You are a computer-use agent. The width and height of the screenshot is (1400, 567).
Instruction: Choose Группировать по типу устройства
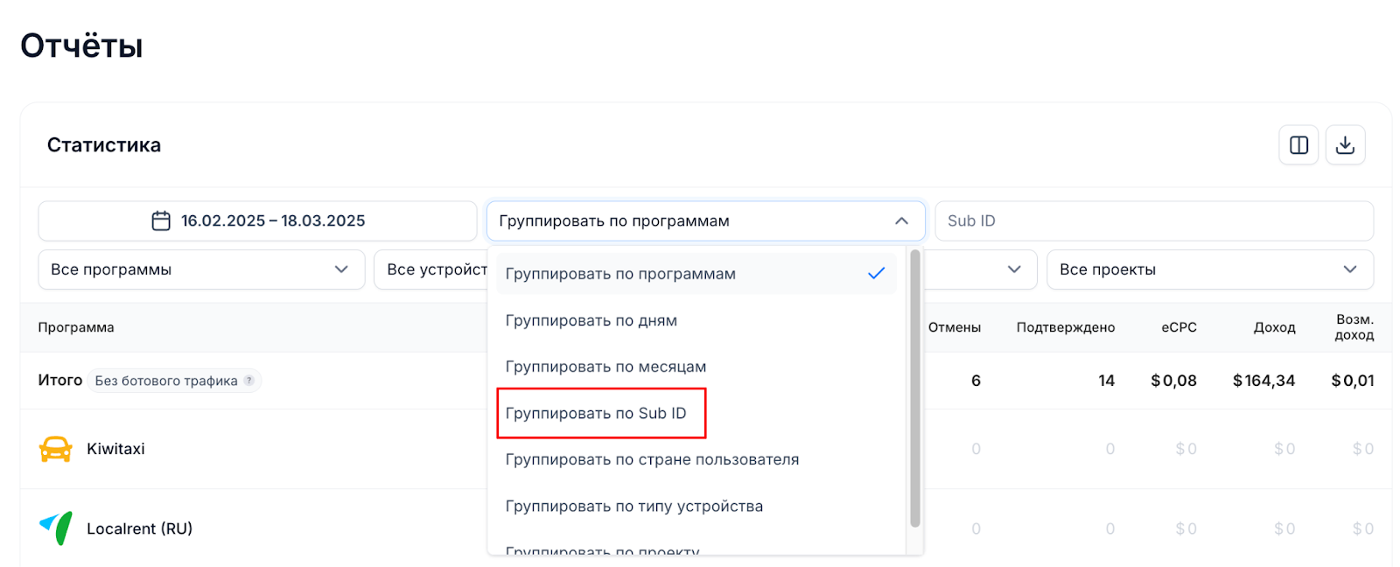(x=634, y=506)
